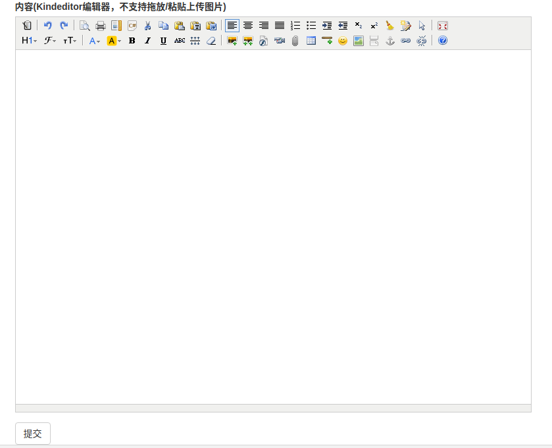
Task: Open the about help icon
Action: [x=443, y=41]
